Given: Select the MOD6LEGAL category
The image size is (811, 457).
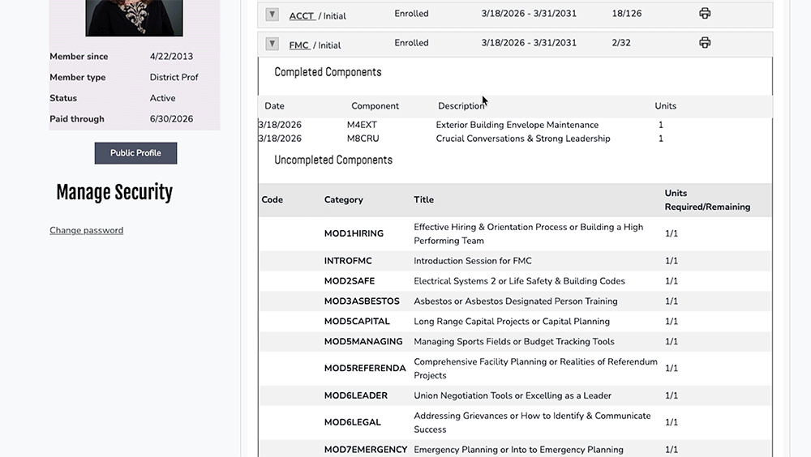Looking at the screenshot, I should coord(353,423).
